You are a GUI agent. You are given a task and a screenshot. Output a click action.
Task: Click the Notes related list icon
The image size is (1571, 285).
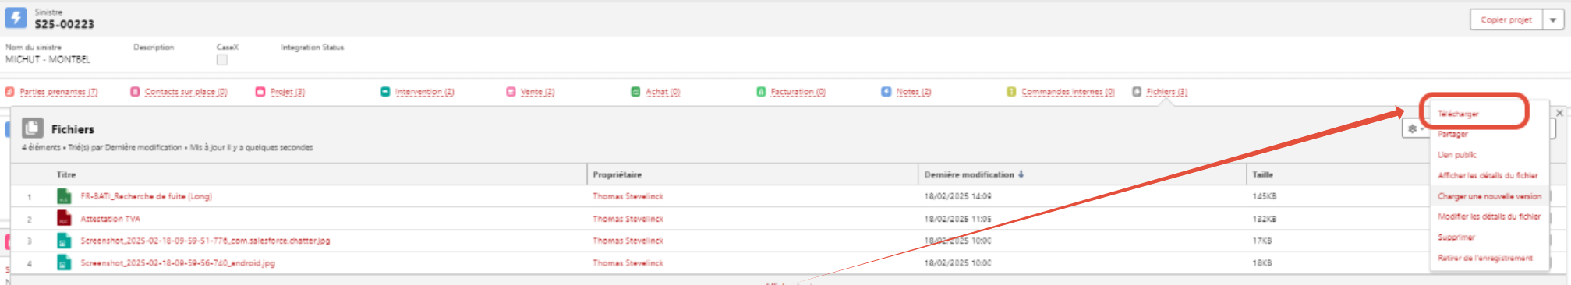point(886,92)
